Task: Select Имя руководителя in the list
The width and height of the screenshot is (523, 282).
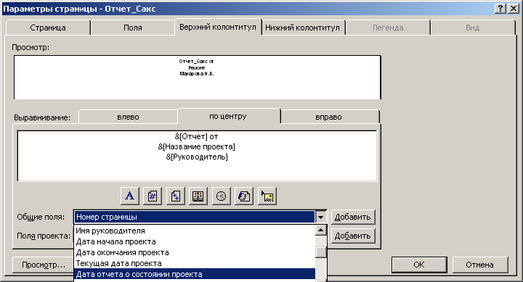Action: click(195, 231)
